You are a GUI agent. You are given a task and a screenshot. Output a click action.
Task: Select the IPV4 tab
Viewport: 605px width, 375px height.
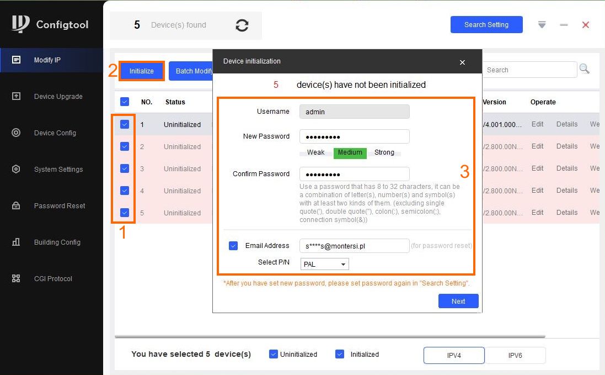(454, 356)
